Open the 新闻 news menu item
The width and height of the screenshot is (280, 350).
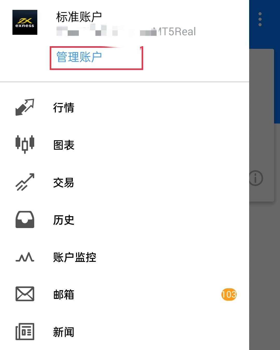click(x=124, y=332)
